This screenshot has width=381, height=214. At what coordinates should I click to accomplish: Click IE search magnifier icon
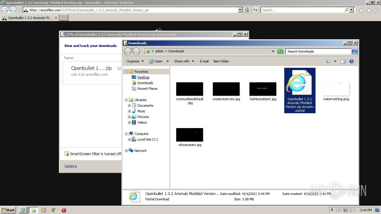point(346,10)
